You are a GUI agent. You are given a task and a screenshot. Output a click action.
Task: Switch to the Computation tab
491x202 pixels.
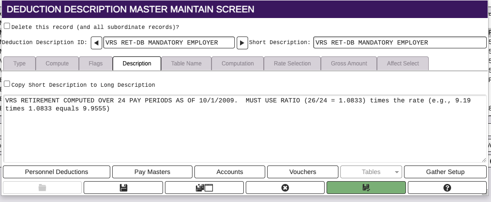238,64
